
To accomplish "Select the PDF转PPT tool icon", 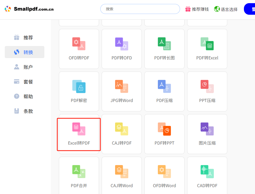I will [x=164, y=129].
